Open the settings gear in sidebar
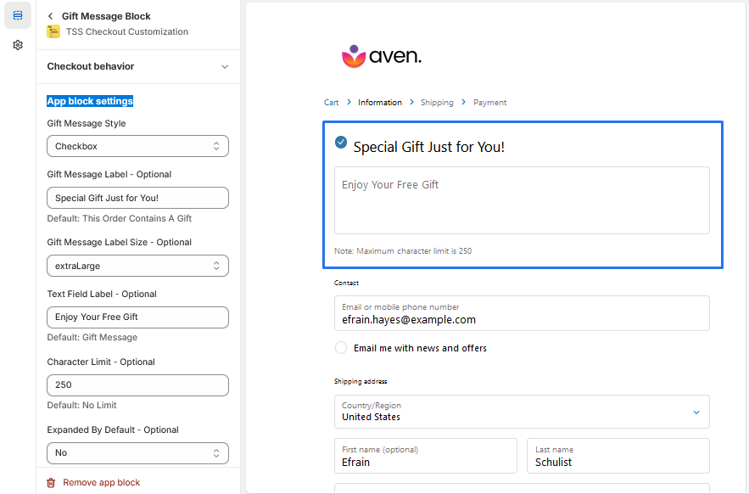The width and height of the screenshot is (749, 494). click(18, 45)
